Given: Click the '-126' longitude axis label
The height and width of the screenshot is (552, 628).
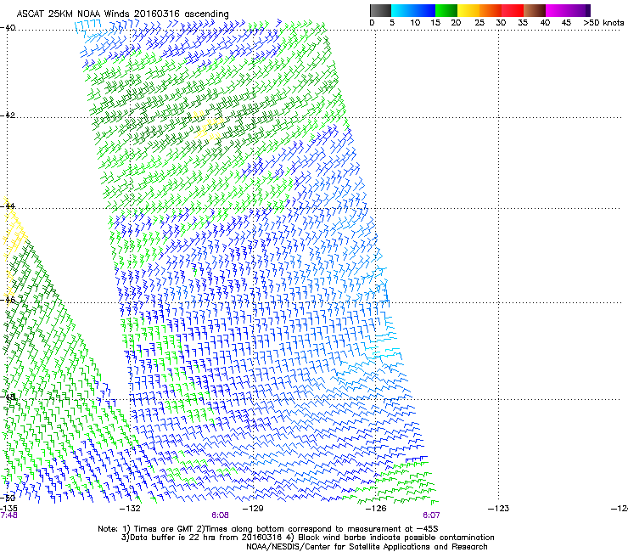Looking at the screenshot, I should click(x=376, y=509).
